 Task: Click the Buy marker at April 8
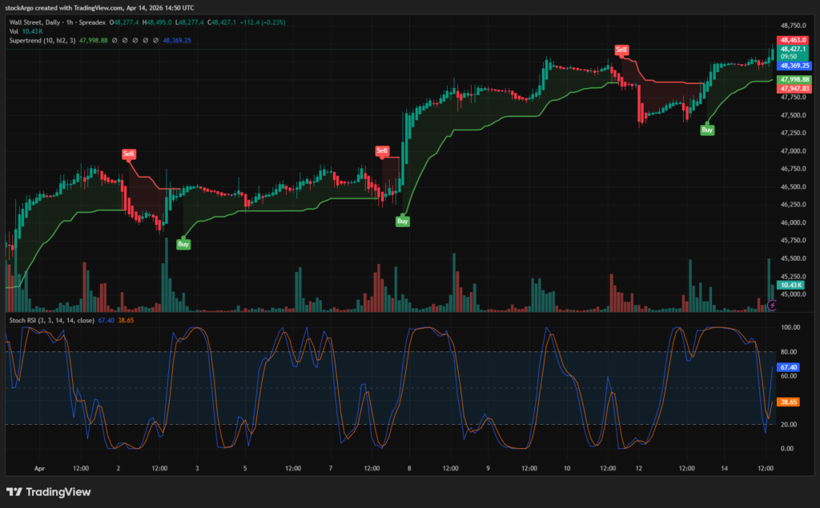coord(403,221)
